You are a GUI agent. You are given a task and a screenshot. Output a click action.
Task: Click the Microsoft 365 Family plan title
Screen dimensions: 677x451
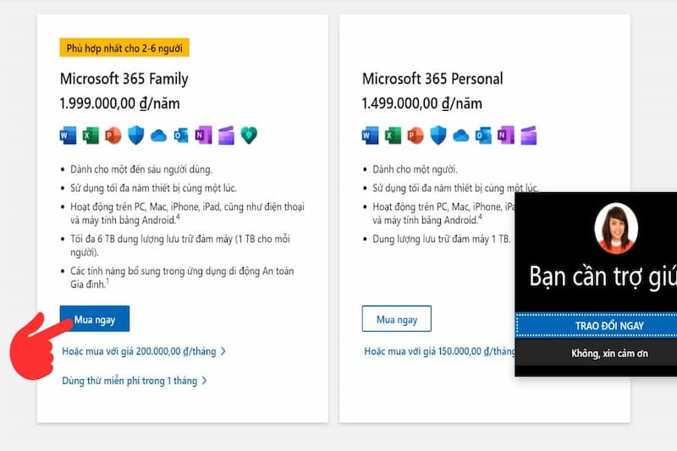coord(124,79)
